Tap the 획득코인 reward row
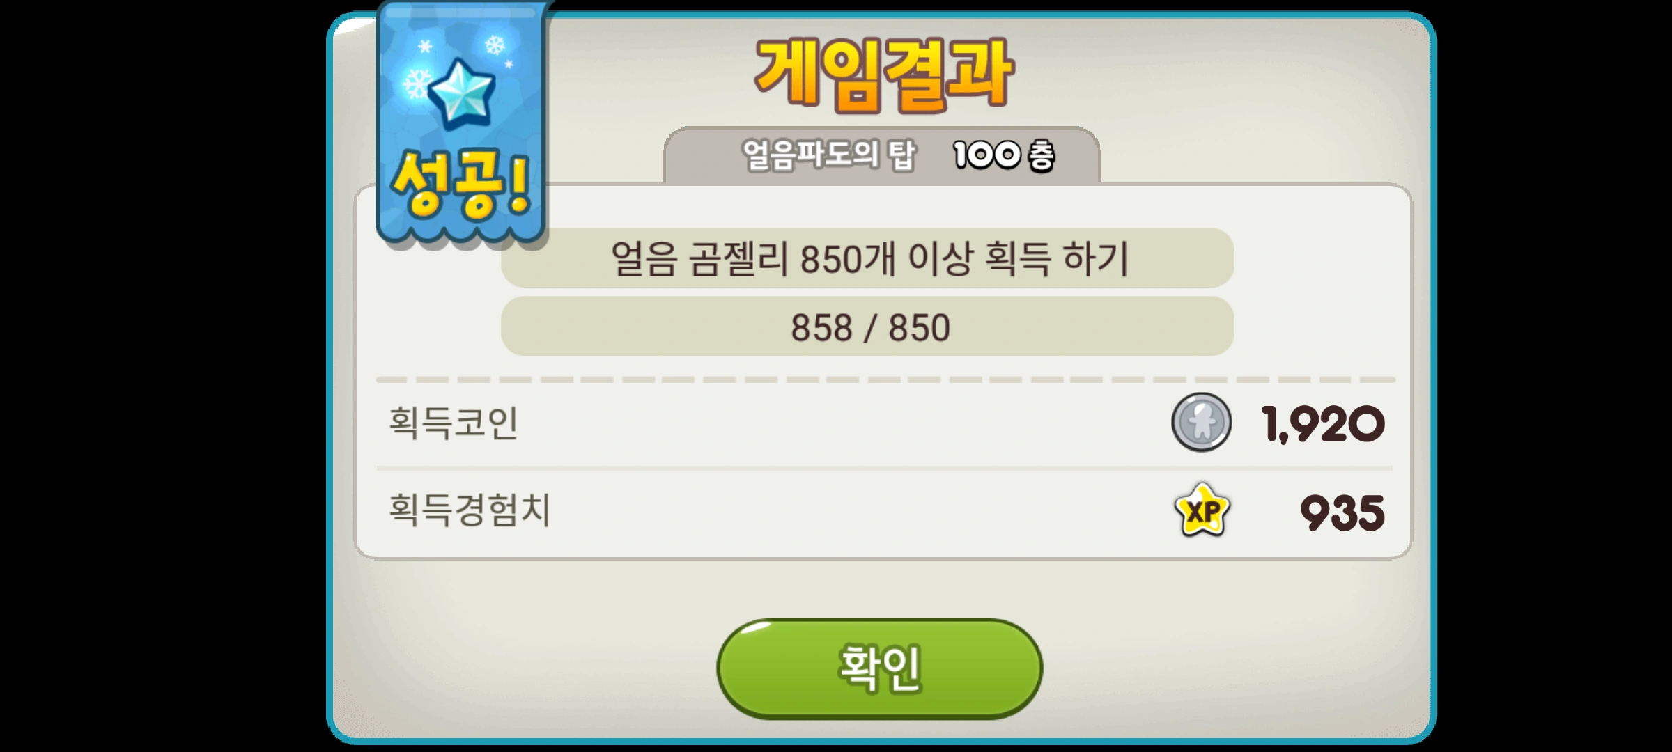This screenshot has height=752, width=1672. pos(885,423)
